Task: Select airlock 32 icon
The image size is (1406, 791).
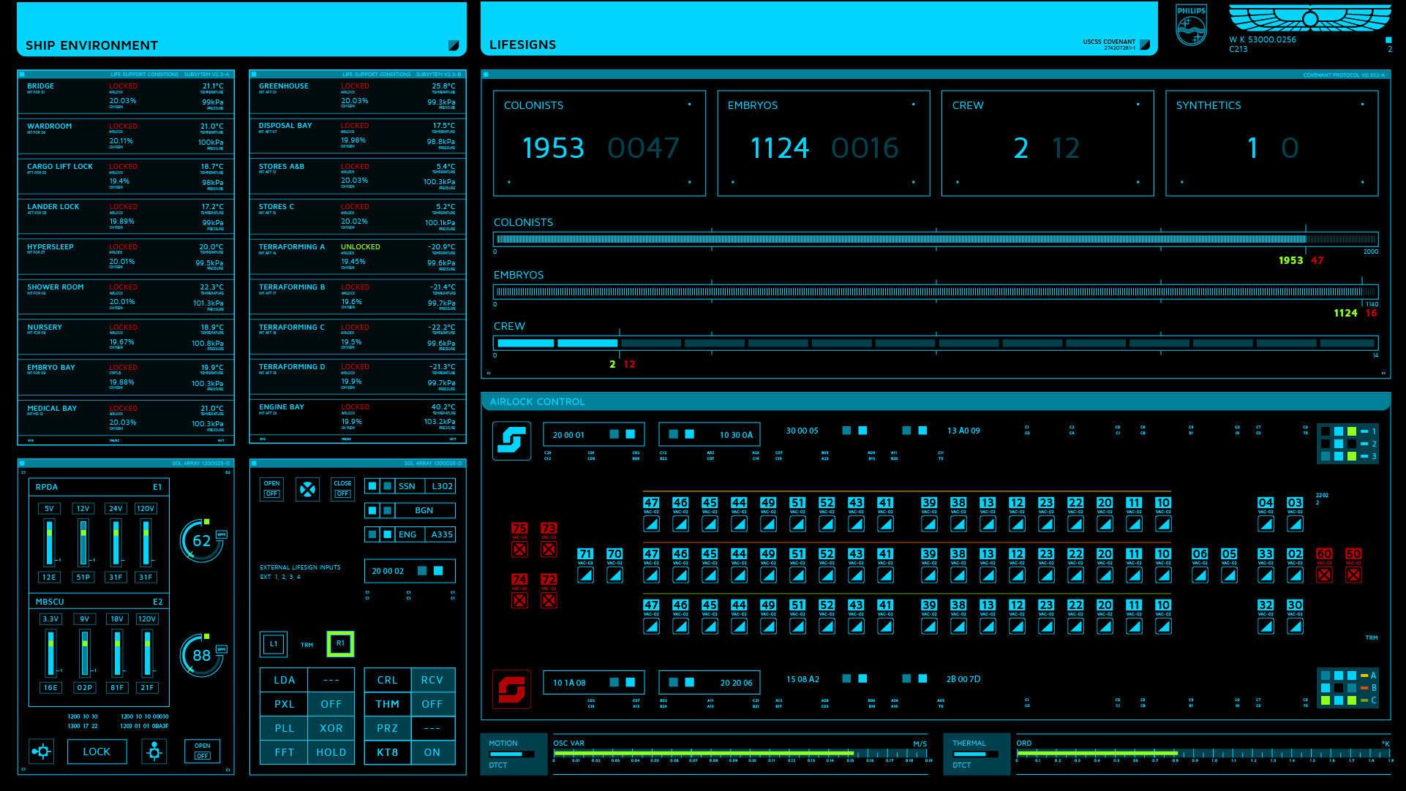Action: (1266, 626)
